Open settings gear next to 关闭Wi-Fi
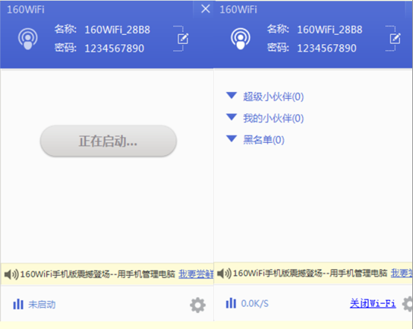This screenshot has width=413, height=329. click(408, 304)
